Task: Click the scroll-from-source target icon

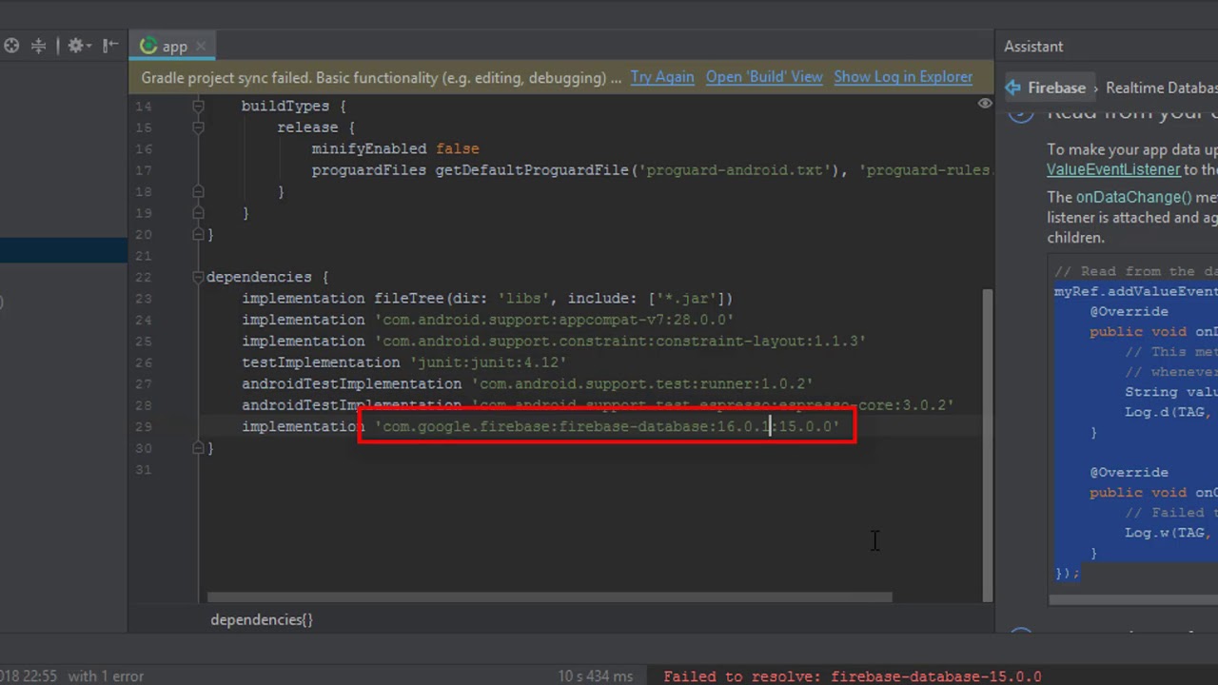Action: click(x=11, y=46)
